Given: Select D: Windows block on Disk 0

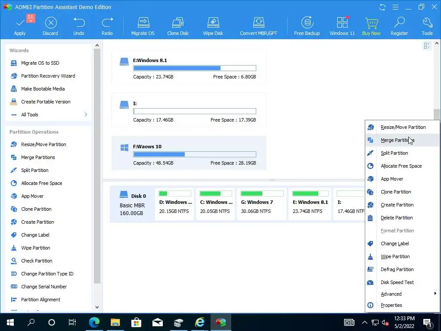Looking at the screenshot, I should [x=174, y=204].
